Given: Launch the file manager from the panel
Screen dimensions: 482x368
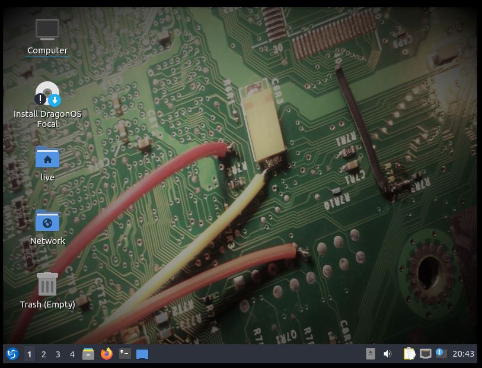Looking at the screenshot, I should (88, 354).
